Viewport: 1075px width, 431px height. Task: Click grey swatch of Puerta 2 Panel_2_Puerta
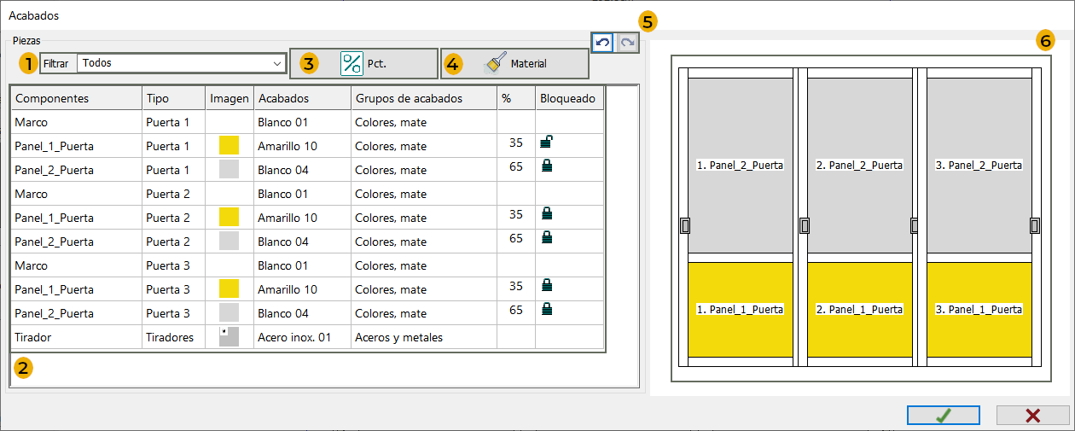point(229,241)
